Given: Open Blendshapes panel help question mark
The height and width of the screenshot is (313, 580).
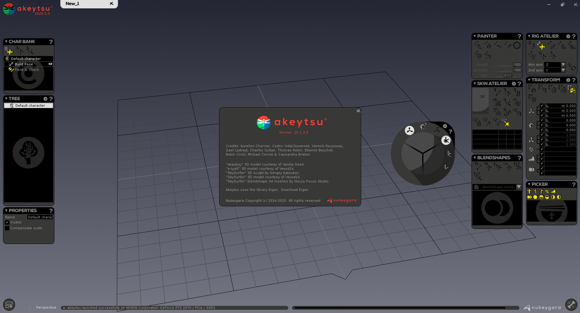Looking at the screenshot, I should 519,158.
